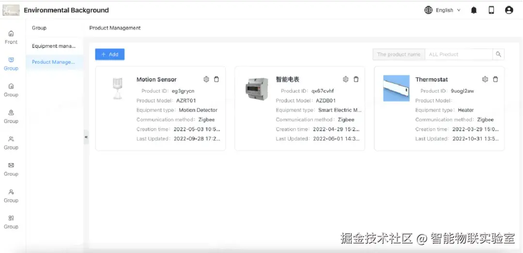Click product model AZRT01
523x253 pixels.
(x=186, y=101)
